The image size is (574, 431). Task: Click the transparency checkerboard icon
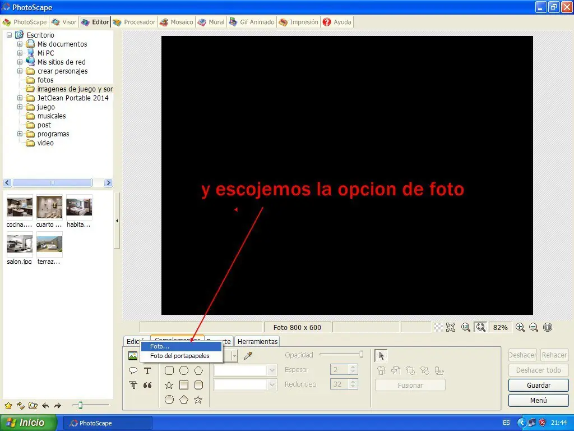[x=438, y=327]
